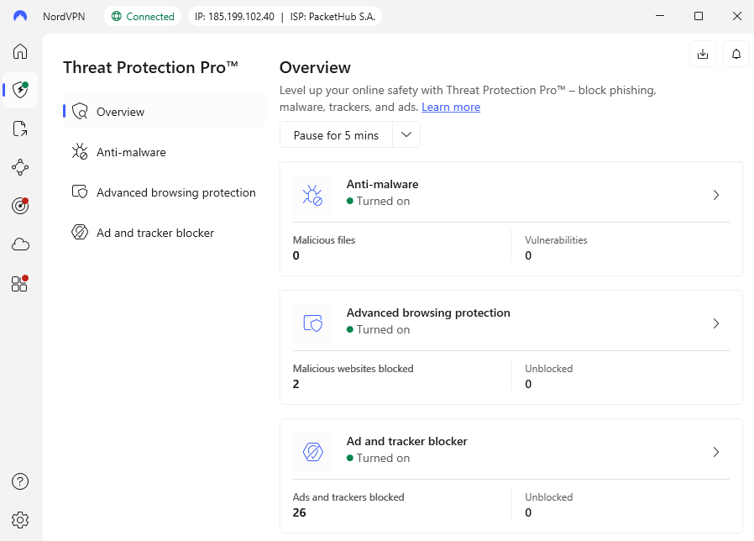Click the Vulnerabilities count
Image resolution: width=754 pixels, height=541 pixels.
click(x=528, y=255)
